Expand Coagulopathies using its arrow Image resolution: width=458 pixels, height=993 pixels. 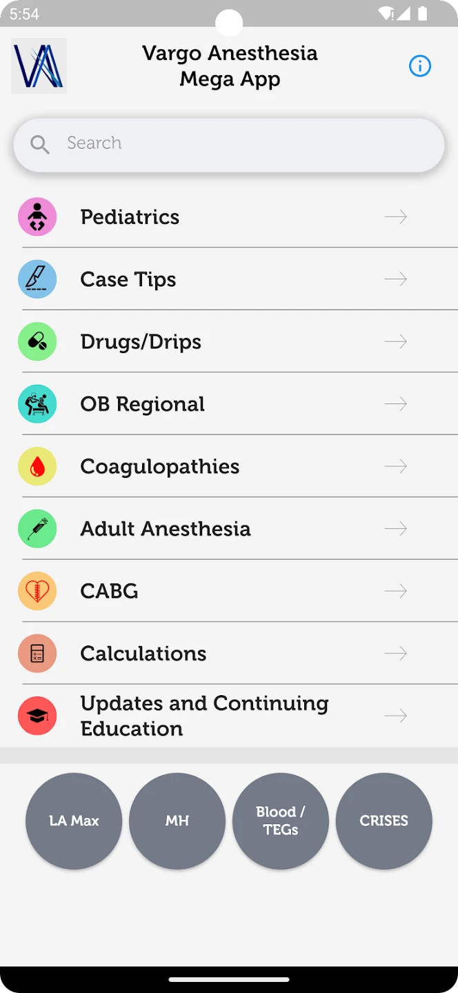coord(396,466)
